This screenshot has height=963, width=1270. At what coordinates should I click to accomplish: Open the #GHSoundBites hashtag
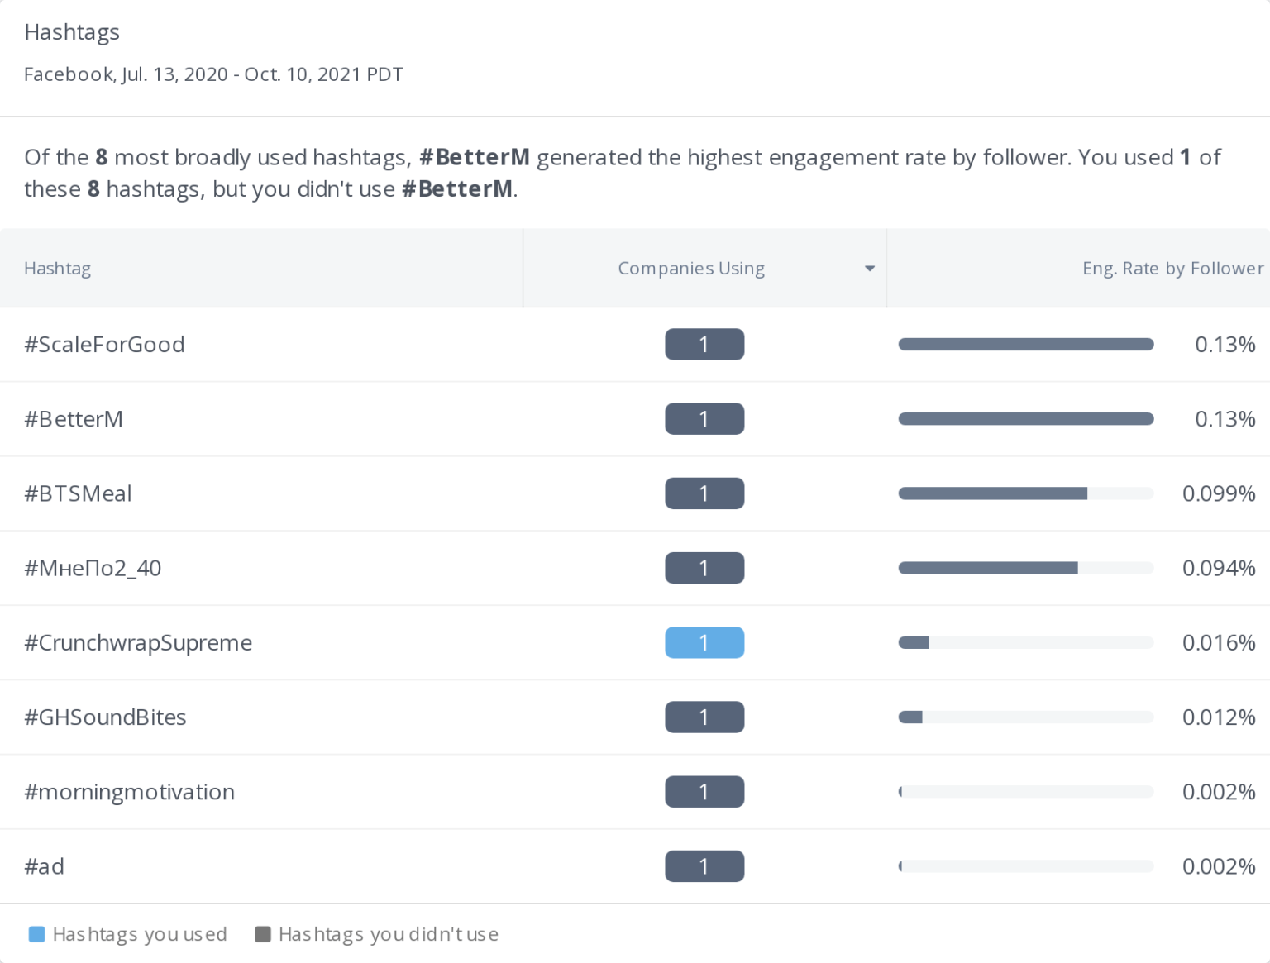point(106,717)
